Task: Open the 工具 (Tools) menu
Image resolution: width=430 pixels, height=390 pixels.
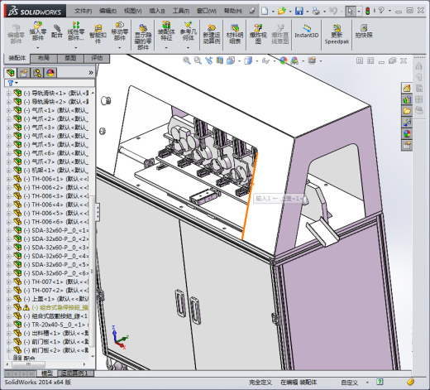Action: 181,11
